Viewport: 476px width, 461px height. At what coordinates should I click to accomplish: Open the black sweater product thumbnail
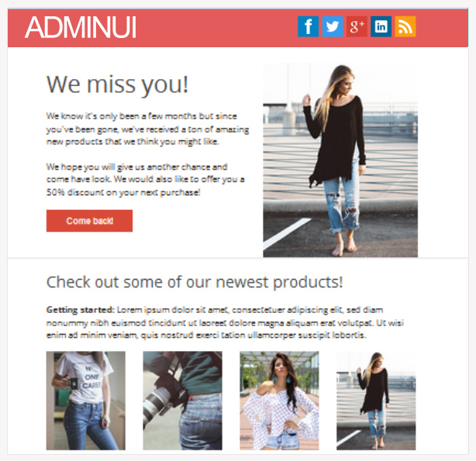point(376,401)
